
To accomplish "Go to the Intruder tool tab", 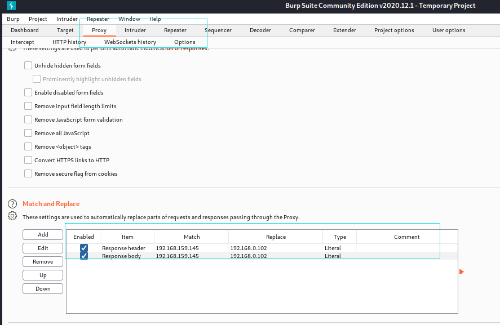I will (x=135, y=30).
